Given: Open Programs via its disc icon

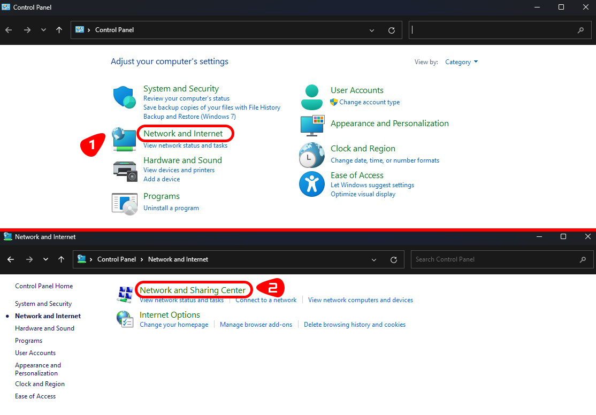Looking at the screenshot, I should click(x=125, y=204).
